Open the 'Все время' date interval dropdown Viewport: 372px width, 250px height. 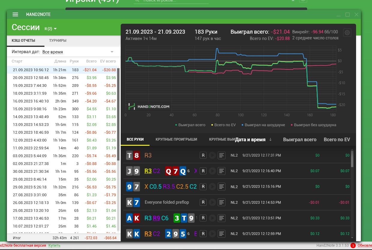coord(78,52)
